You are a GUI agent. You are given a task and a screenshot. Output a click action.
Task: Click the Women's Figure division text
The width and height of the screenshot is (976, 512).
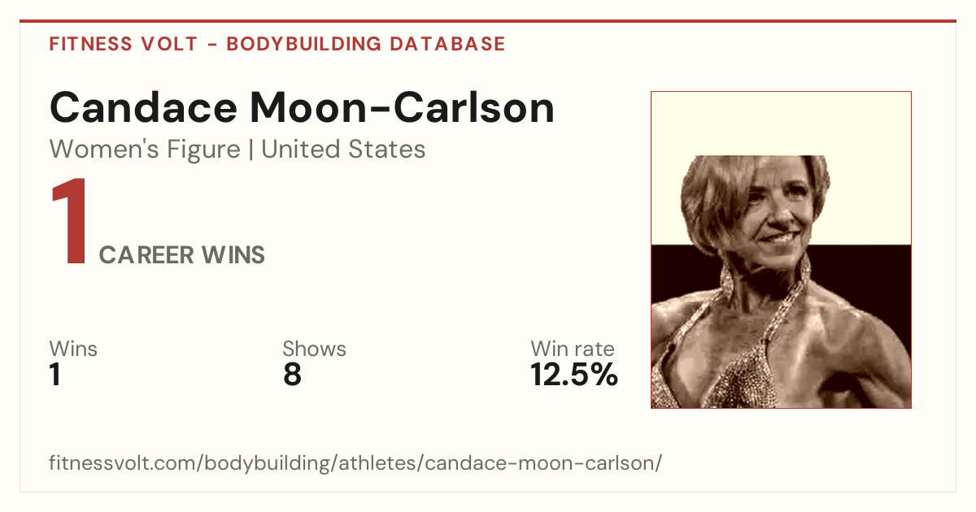click(145, 150)
